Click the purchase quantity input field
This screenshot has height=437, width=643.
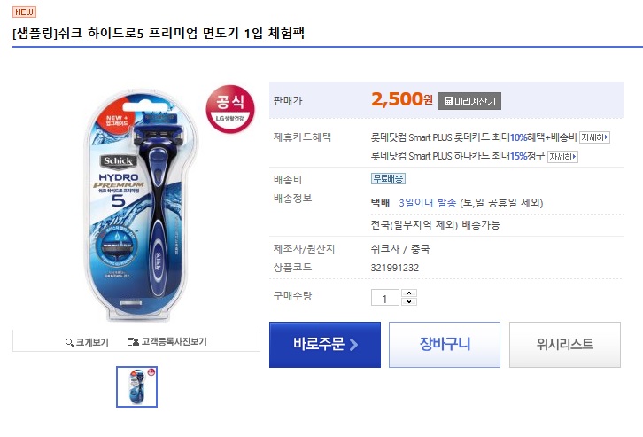click(x=385, y=298)
